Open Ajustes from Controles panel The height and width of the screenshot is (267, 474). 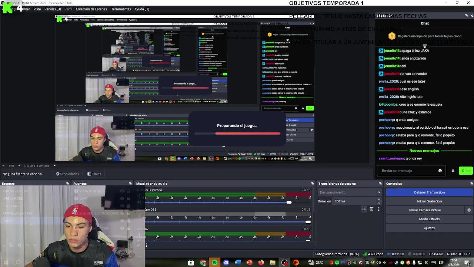click(429, 228)
